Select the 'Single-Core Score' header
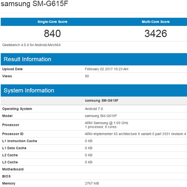Screen dimensions: 187x187 52,22
